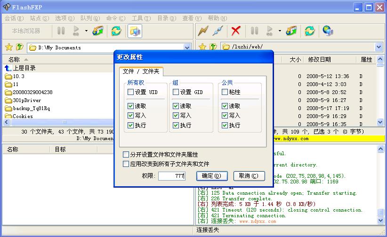
Task: Open the D:\My Documents path dropdown
Action: 187,47
